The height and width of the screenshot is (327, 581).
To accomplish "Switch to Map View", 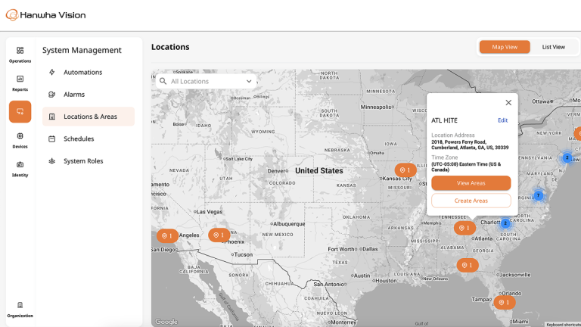I will click(505, 47).
